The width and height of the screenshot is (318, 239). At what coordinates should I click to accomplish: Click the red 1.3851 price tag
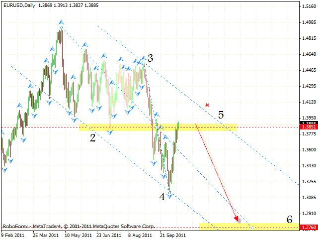308,127
